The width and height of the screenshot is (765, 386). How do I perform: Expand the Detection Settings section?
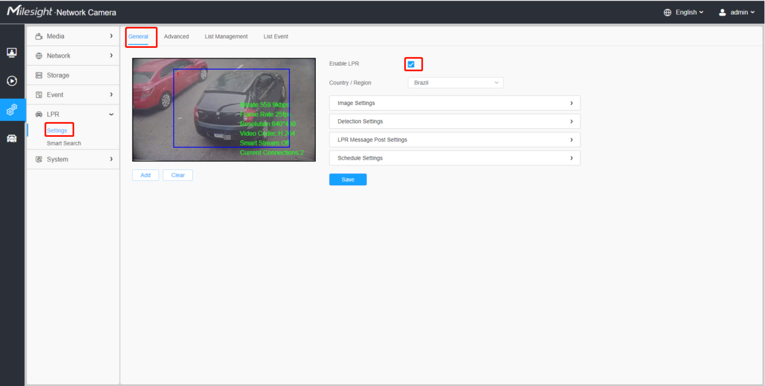point(454,121)
